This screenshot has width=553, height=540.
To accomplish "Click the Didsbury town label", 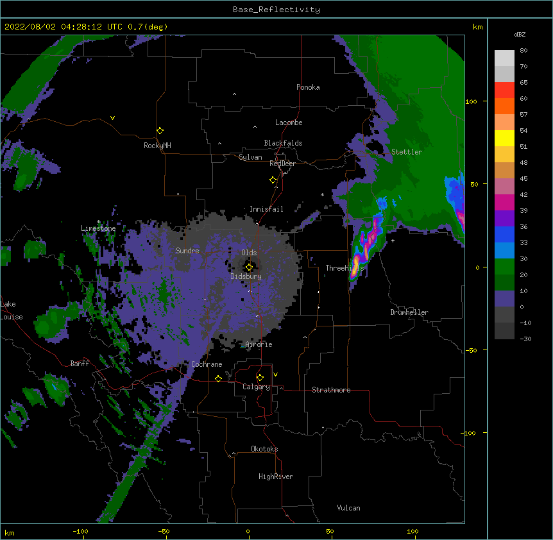I will (246, 276).
